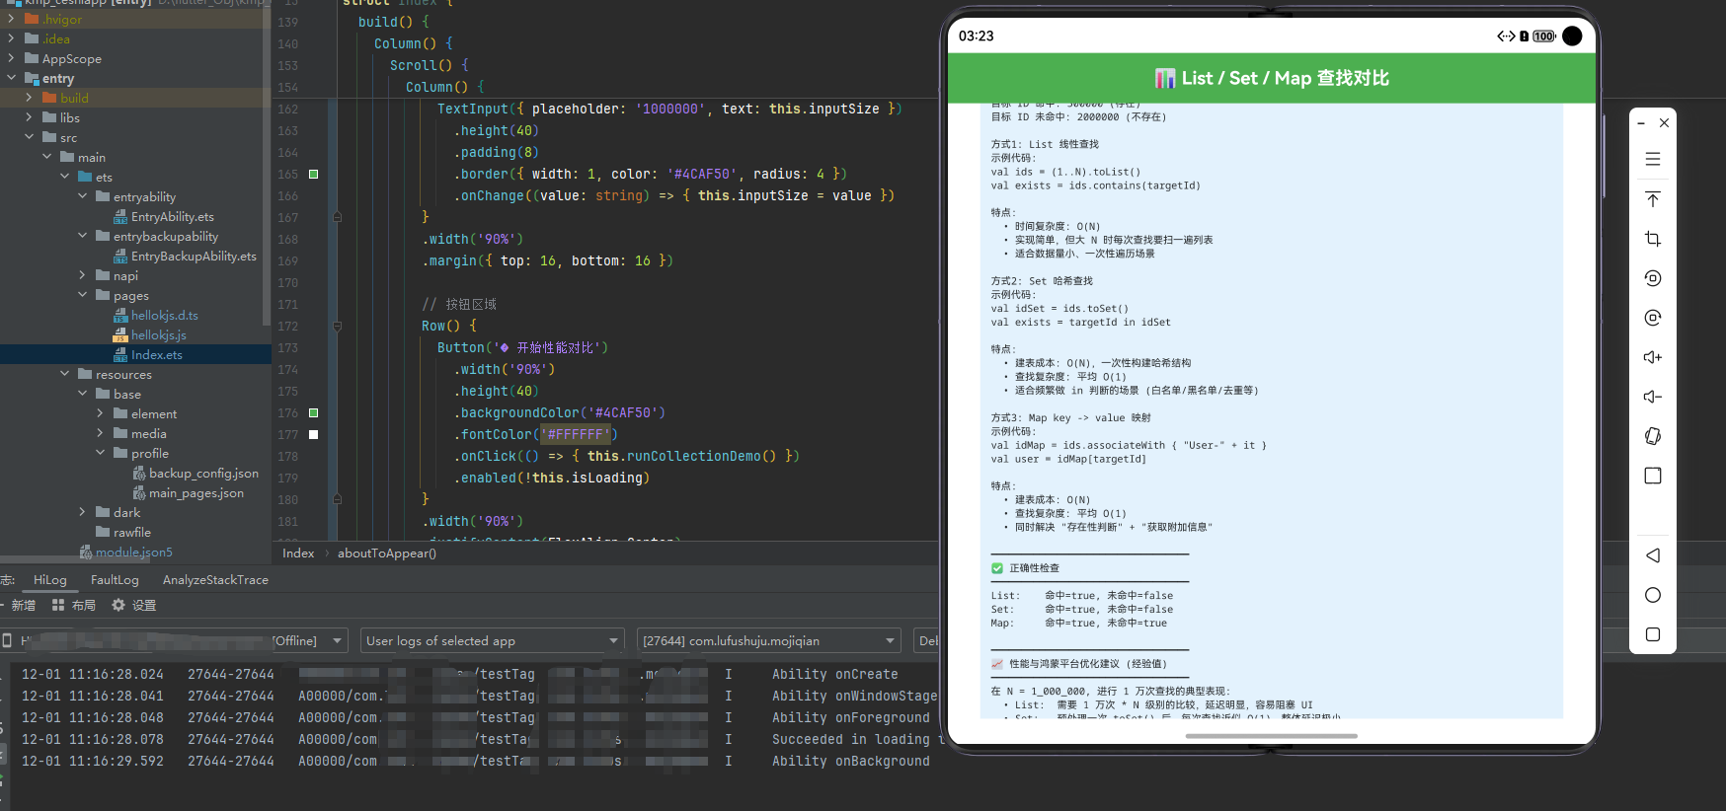The height and width of the screenshot is (811, 1726).
Task: Open EntryAbility.ets file
Action: 164,216
